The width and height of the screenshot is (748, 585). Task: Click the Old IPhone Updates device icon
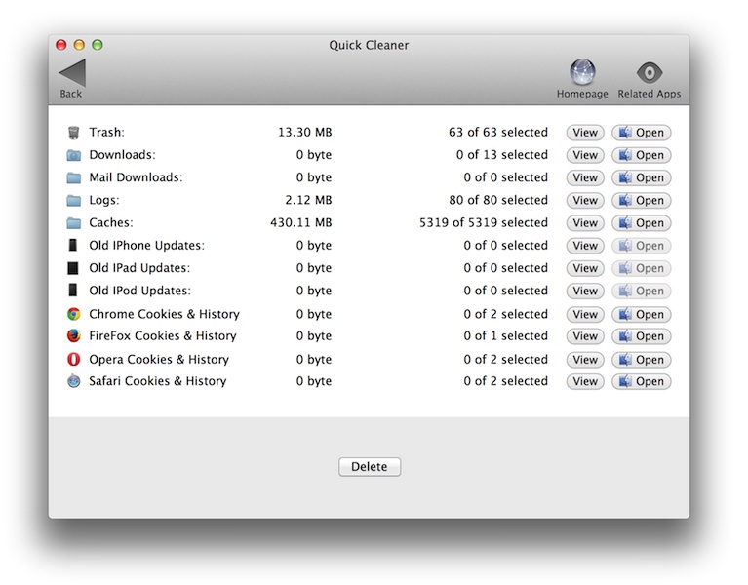[73, 246]
